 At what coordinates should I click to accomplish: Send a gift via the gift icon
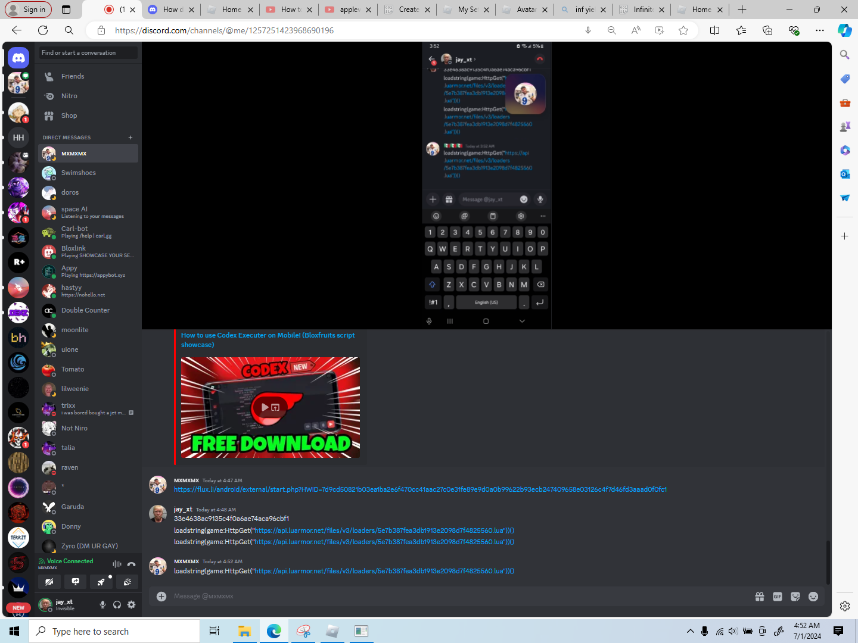pyautogui.click(x=760, y=596)
